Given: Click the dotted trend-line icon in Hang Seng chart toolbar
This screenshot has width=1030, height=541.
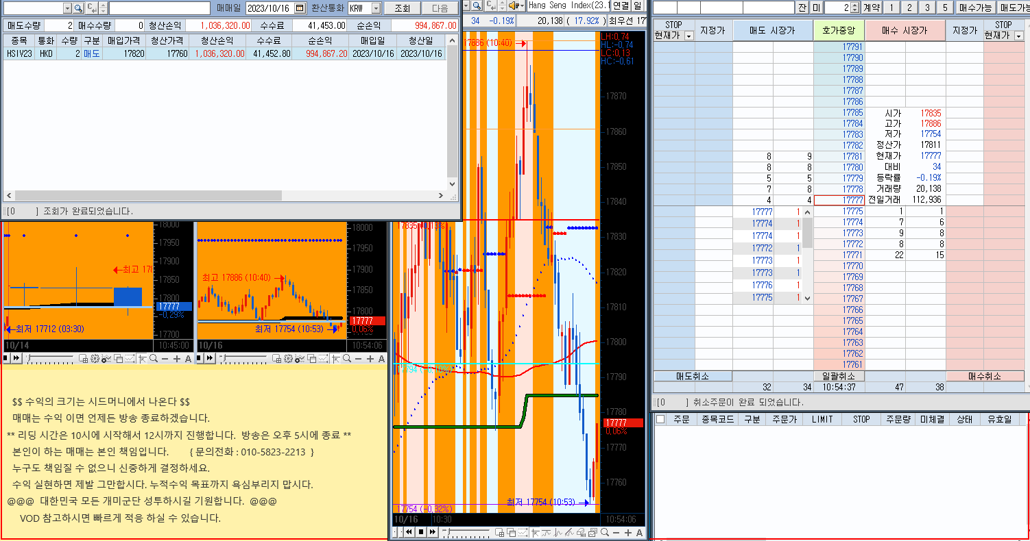Looking at the screenshot, I should (523, 532).
